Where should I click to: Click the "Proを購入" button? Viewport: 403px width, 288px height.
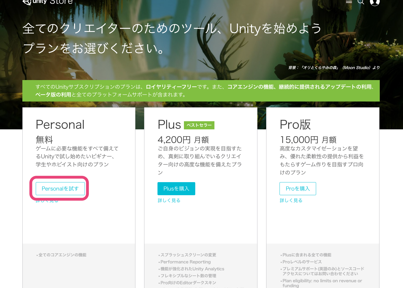[x=298, y=189]
